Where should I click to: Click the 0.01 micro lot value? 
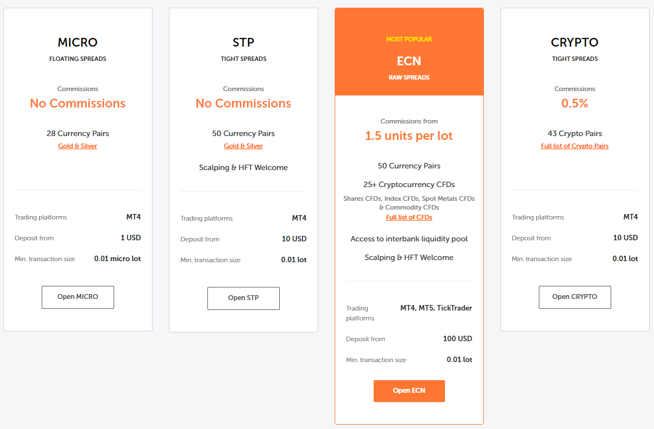(117, 258)
